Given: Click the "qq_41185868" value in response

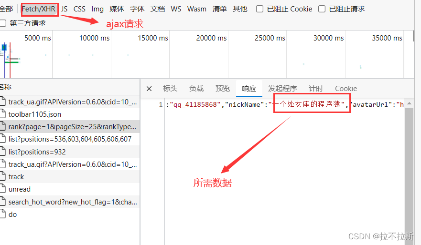Looking at the screenshot, I should (x=195, y=104).
